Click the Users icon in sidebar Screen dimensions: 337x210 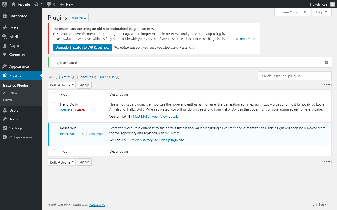click(5, 110)
